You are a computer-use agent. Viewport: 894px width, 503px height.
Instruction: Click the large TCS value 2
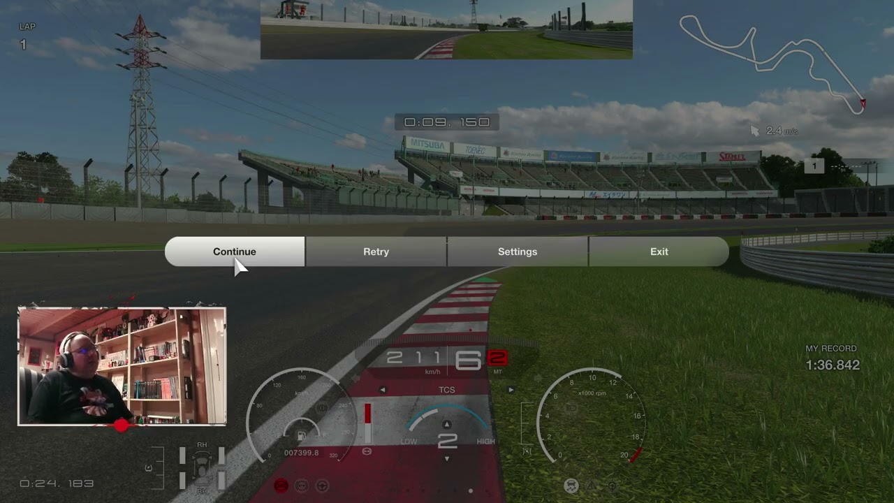pos(447,442)
